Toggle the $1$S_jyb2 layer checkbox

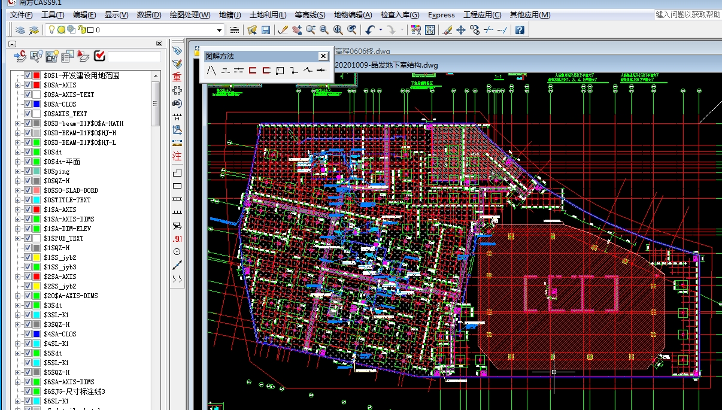(x=28, y=257)
